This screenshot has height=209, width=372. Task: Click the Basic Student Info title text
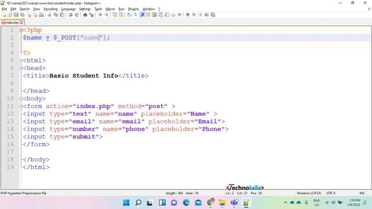click(84, 75)
